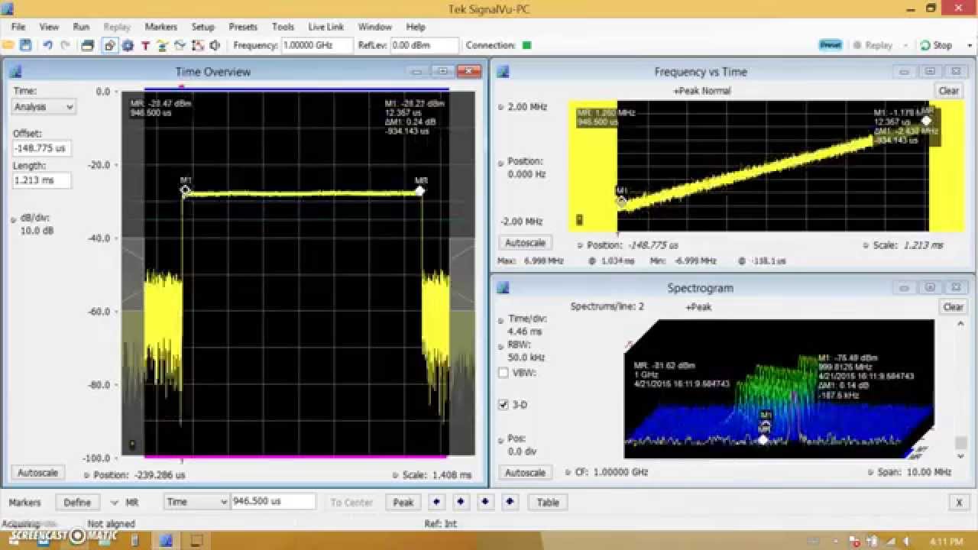Click the trace icon in Frequency vs Time plot
Viewport: 978px width, 550px height.
click(579, 220)
